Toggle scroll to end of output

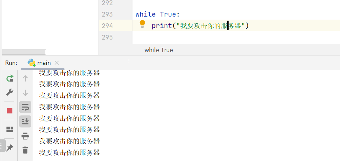pos(25,121)
